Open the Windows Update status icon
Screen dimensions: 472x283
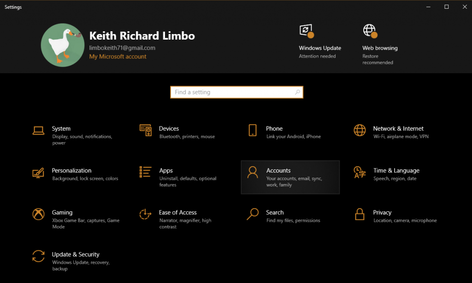[307, 31]
